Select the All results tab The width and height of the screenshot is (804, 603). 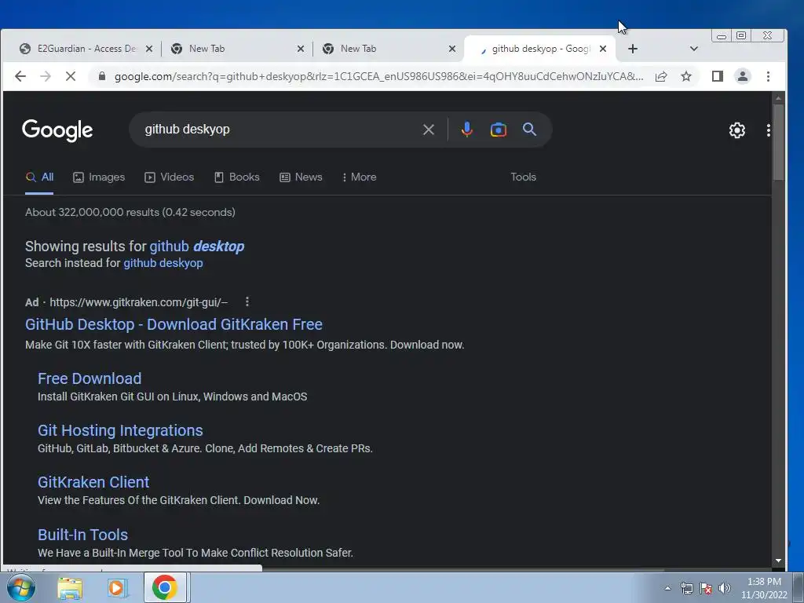pos(39,177)
